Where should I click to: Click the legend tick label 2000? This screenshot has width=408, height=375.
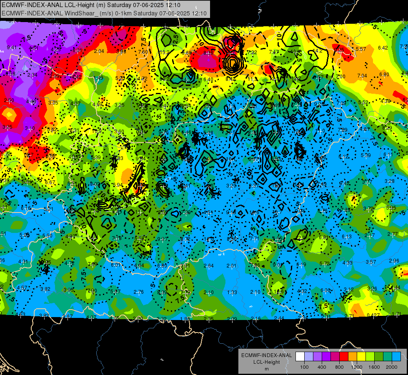pos(392,367)
